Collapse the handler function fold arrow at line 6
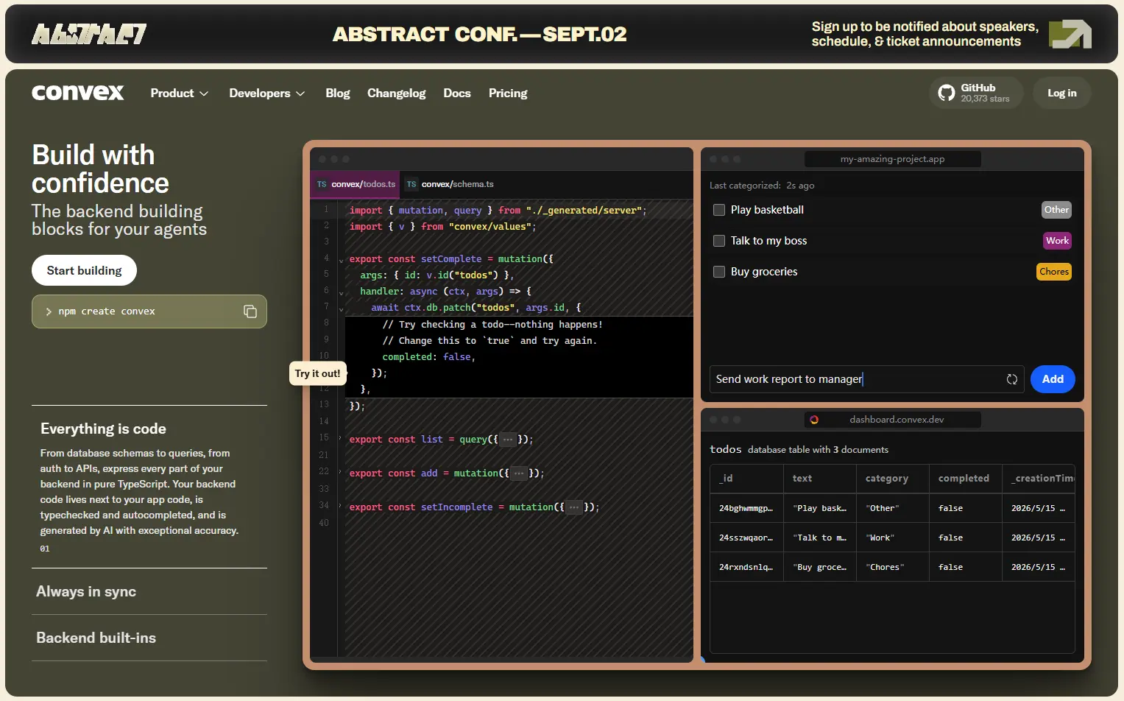Image resolution: width=1124 pixels, height=701 pixels. tap(341, 292)
